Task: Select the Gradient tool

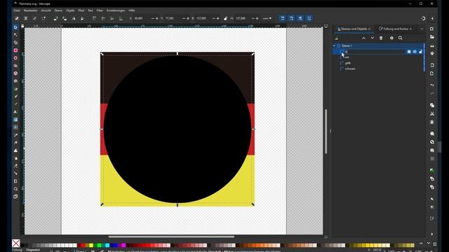Action: [15, 120]
